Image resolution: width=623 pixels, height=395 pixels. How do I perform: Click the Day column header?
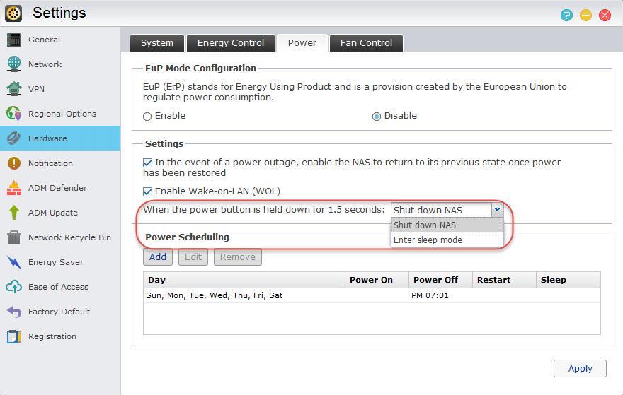[244, 280]
